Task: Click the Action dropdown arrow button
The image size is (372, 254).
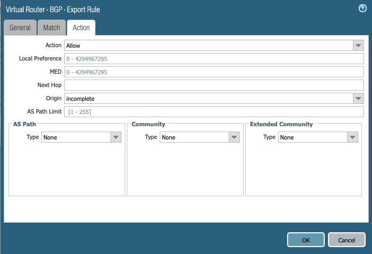Action: [x=358, y=46]
